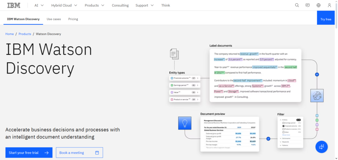Click highlighted "Storage" label
Image resolution: width=338 pixels, height=160 pixels.
(x=233, y=91)
